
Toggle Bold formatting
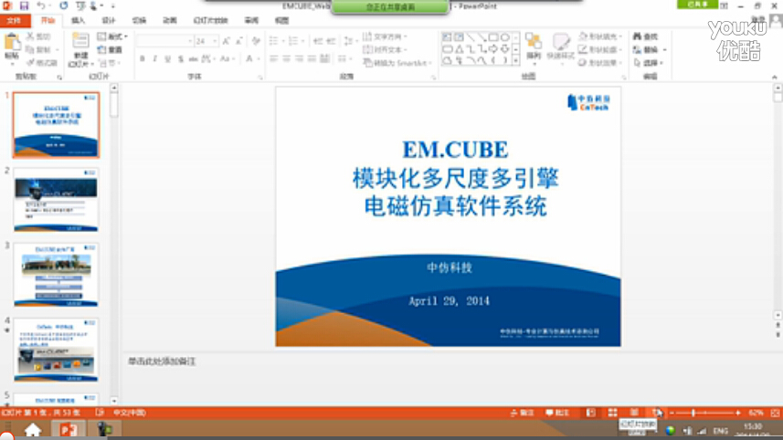tap(143, 58)
